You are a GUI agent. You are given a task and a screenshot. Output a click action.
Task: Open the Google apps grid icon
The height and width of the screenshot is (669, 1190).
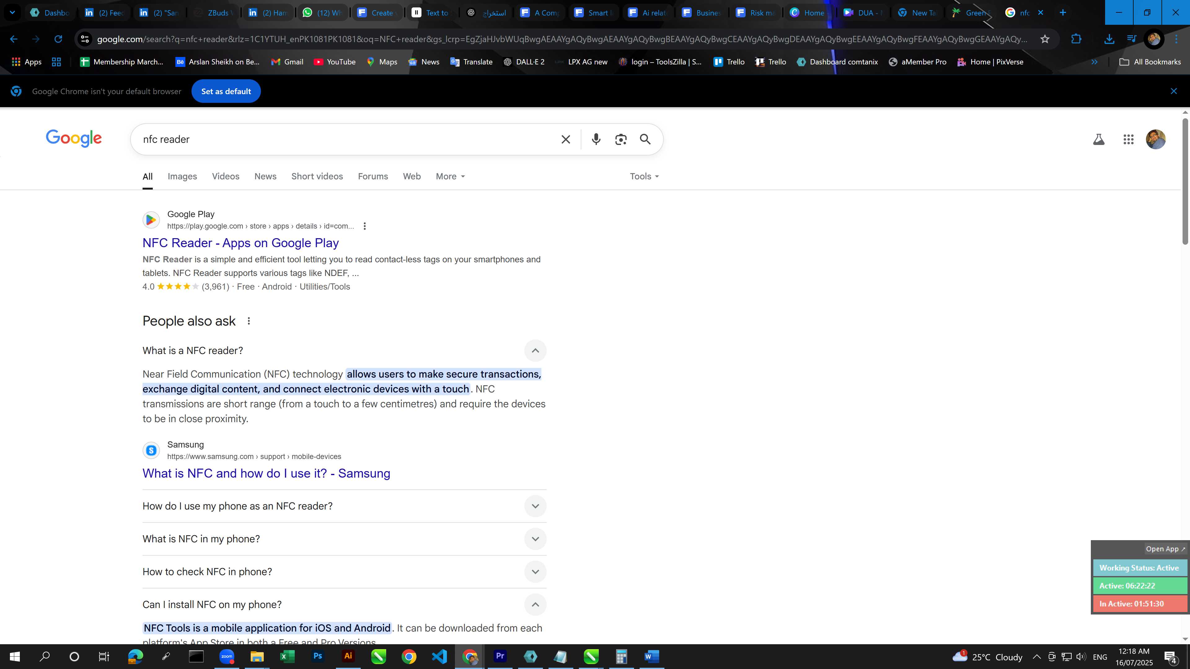click(x=1129, y=139)
